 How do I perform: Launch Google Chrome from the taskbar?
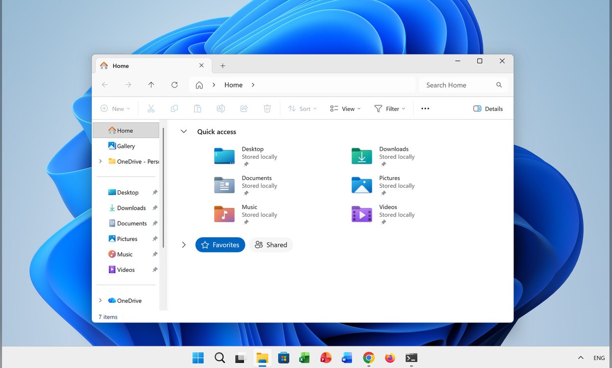click(369, 358)
